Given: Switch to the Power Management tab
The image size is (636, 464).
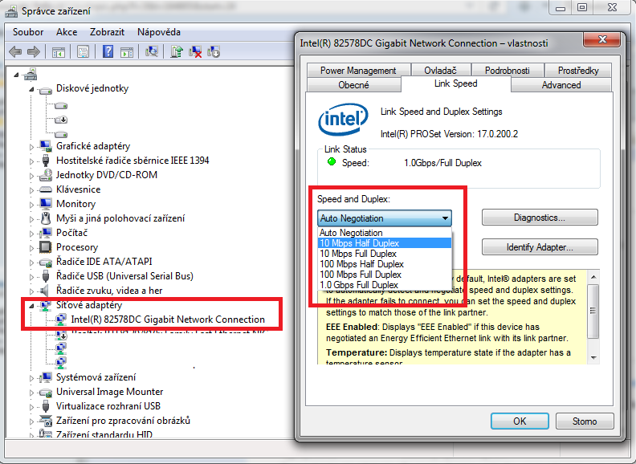Looking at the screenshot, I should coord(358,71).
